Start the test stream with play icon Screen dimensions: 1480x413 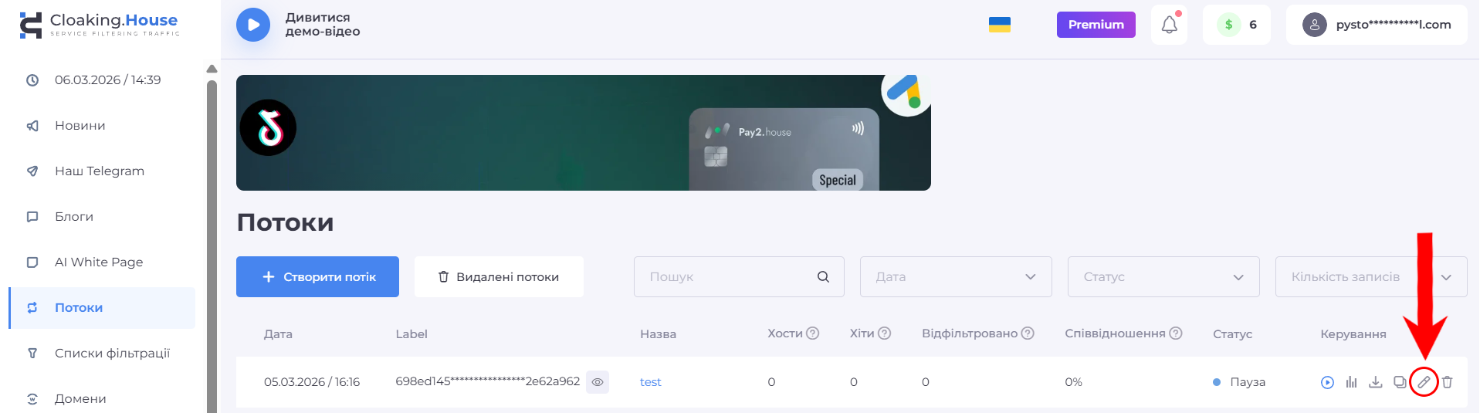click(1327, 382)
